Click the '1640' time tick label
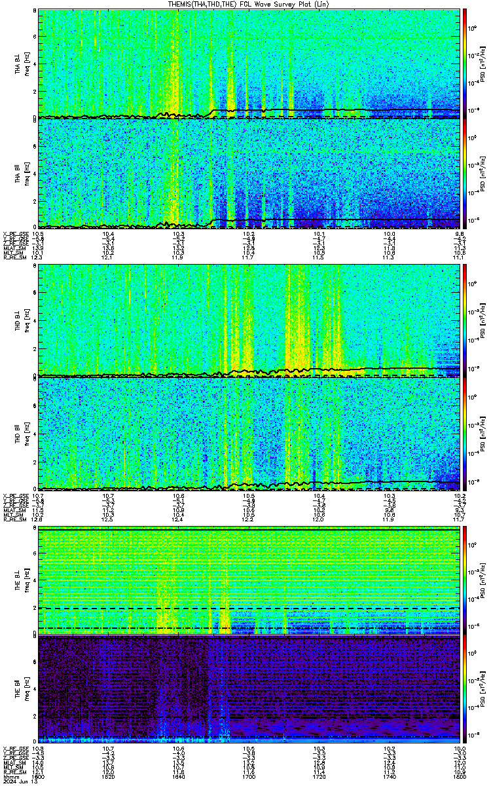 pos(179,777)
